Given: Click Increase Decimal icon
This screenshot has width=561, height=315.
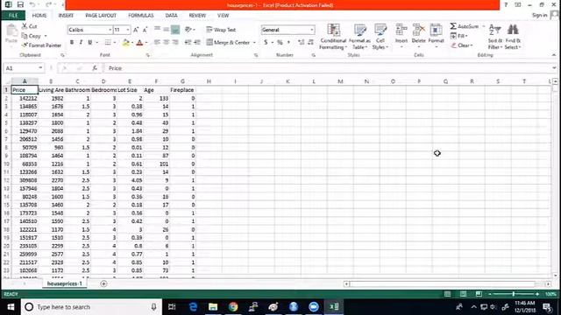Looking at the screenshot, I should (302, 42).
